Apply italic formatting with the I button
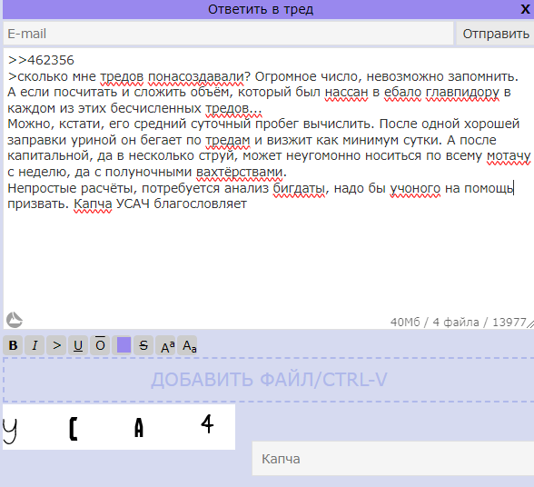 tap(35, 345)
